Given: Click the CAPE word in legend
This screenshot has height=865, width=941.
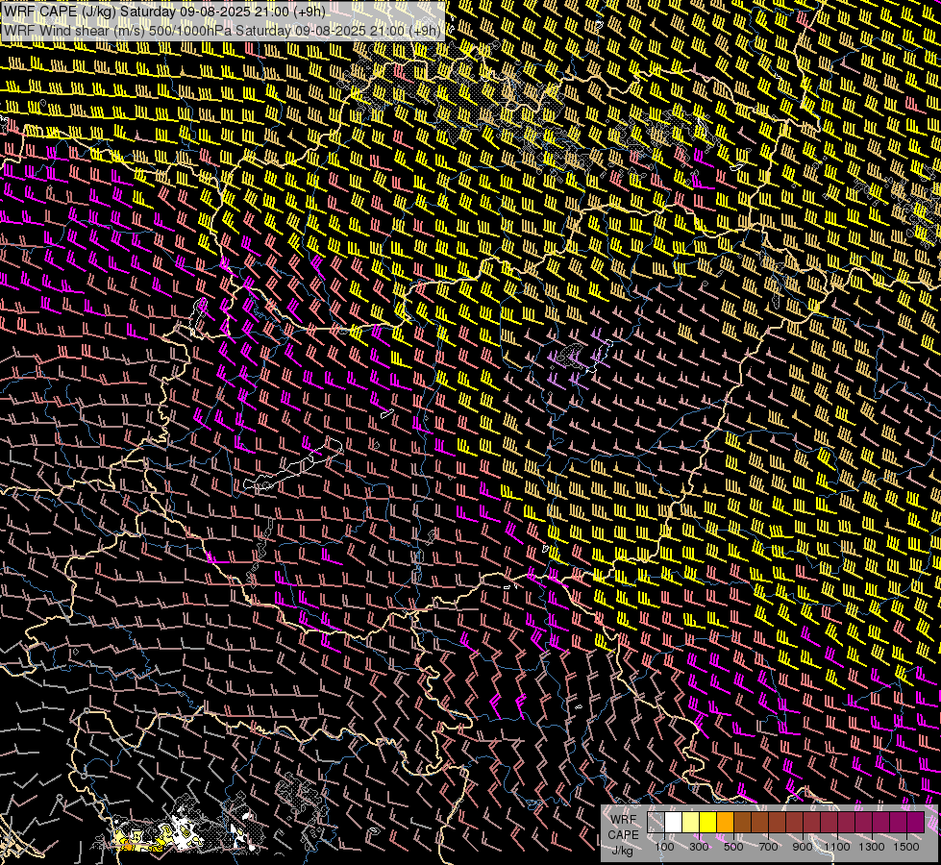Looking at the screenshot, I should pyautogui.click(x=624, y=834).
